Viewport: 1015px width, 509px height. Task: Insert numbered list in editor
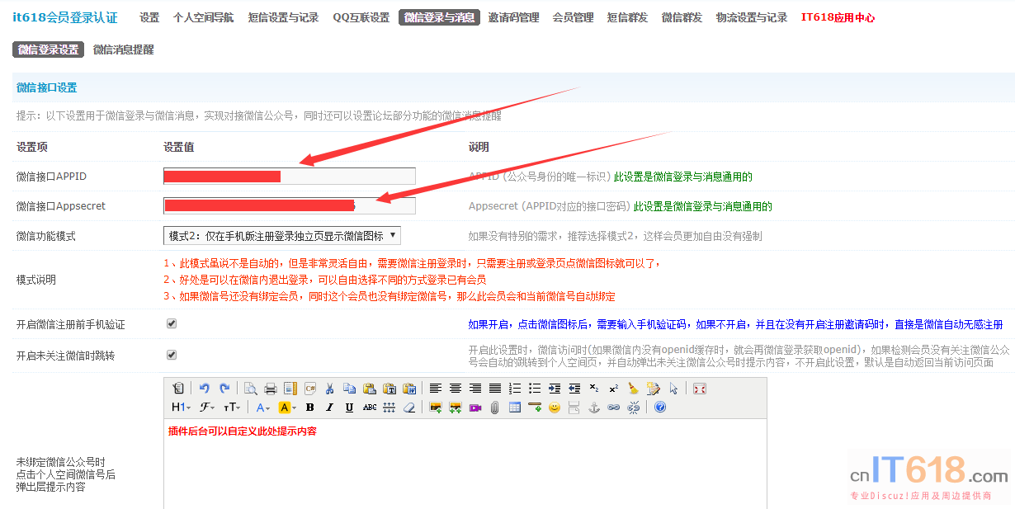pos(515,389)
